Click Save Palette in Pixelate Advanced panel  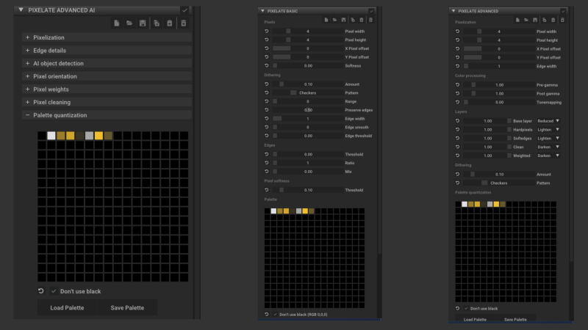click(x=515, y=319)
